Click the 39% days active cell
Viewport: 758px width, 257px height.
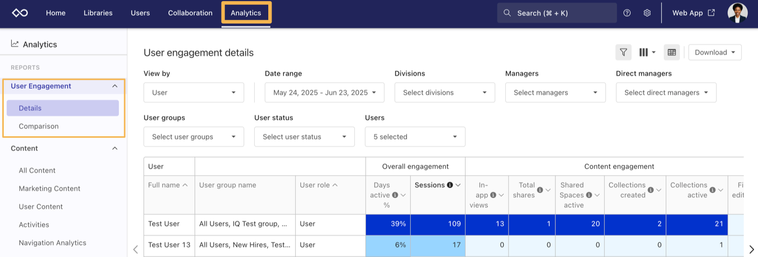click(388, 224)
